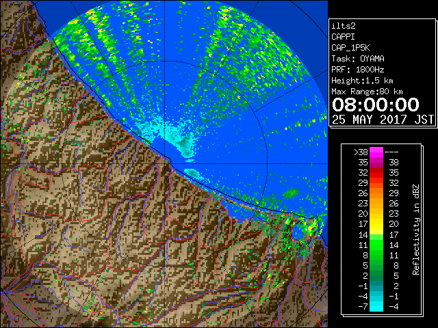The image size is (438, 328).
Task: Pick the yellow 17–20 dBZ color band
Action: (376, 224)
